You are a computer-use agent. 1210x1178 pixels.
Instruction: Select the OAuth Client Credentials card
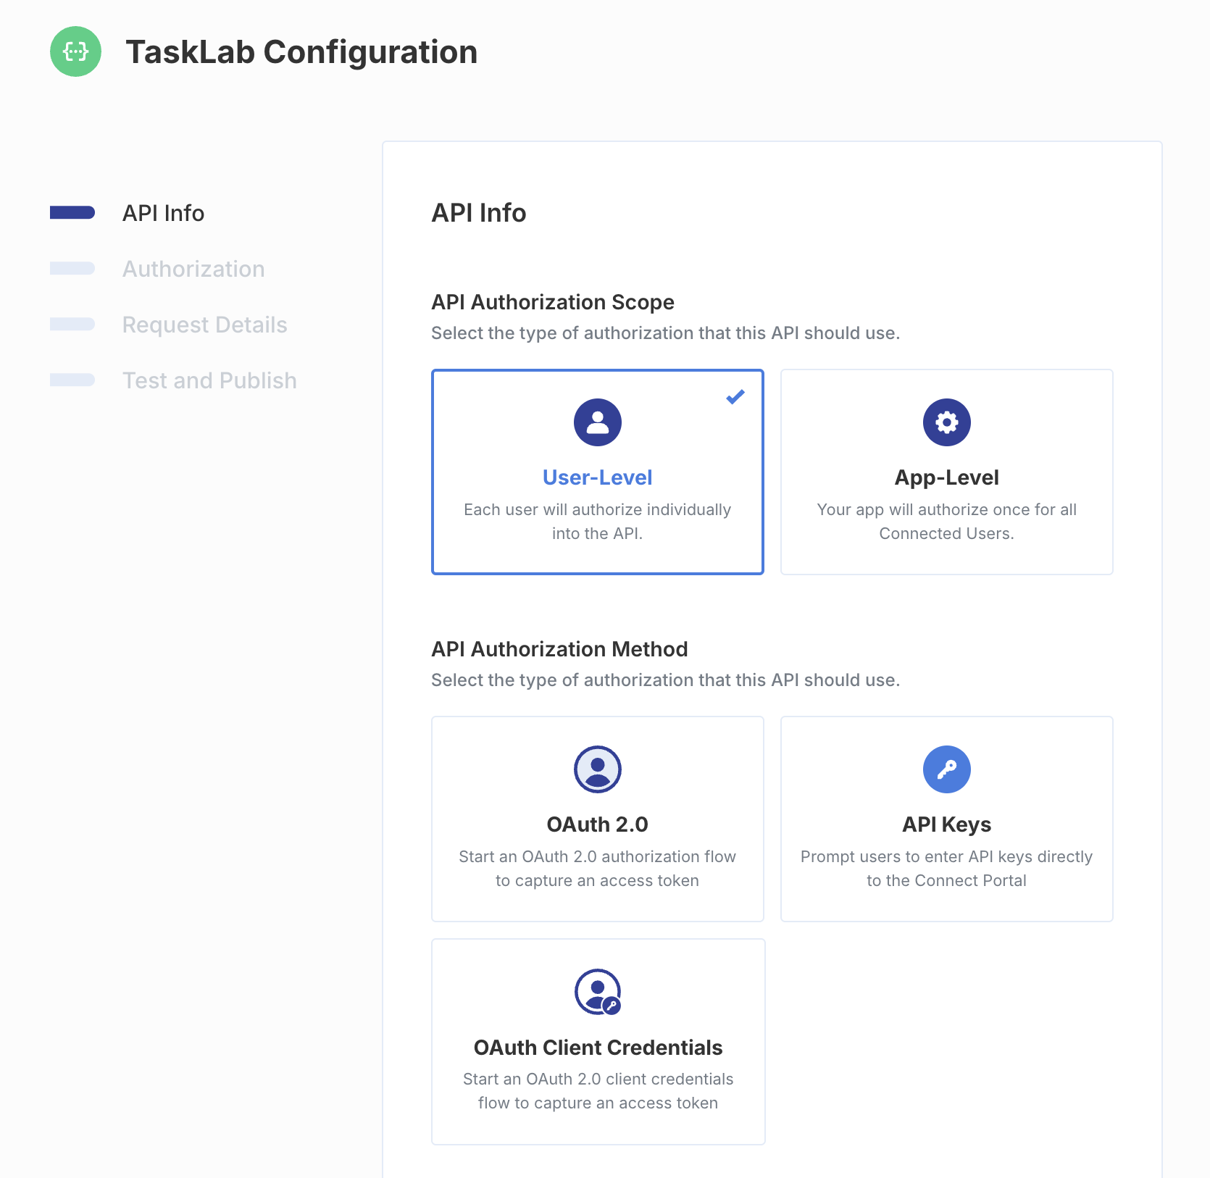(597, 1042)
